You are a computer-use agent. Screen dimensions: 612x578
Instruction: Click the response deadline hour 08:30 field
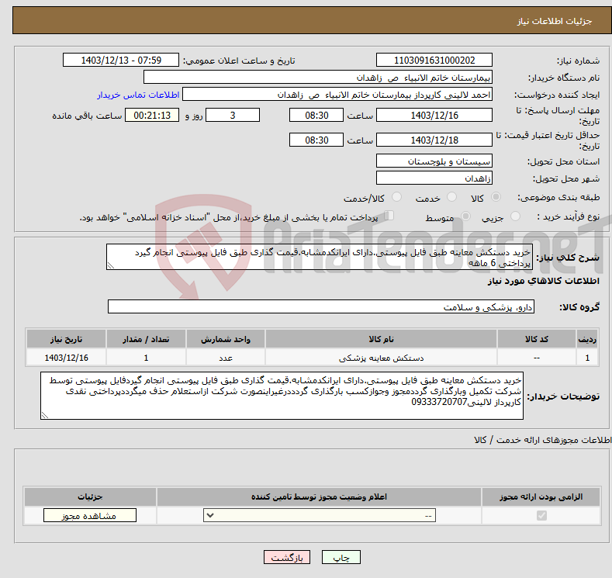point(316,116)
